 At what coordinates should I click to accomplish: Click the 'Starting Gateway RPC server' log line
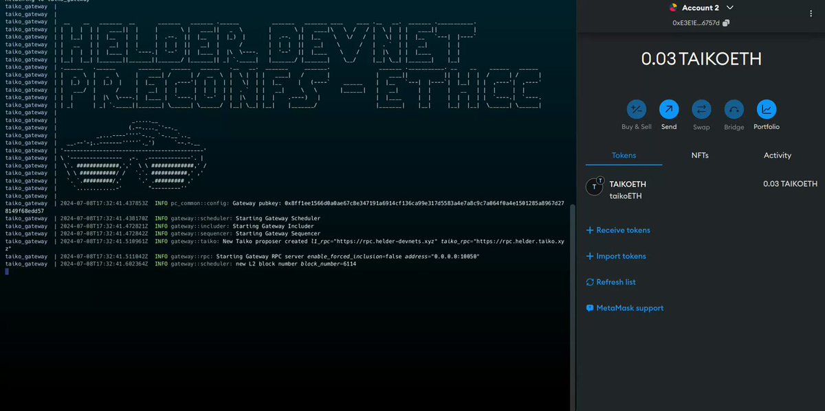[242, 256]
